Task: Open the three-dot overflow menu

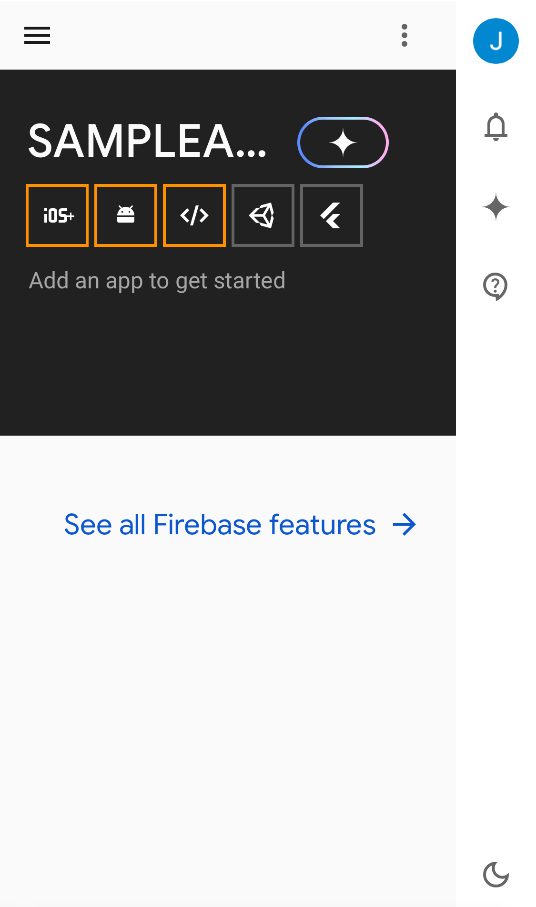Action: click(404, 35)
